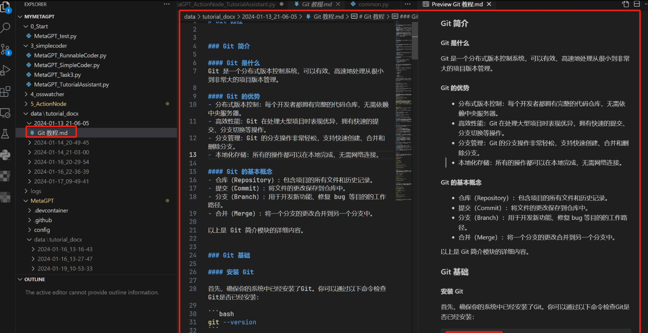This screenshot has width=648, height=333.
Task: Click the # Git 教程 breadcrumb symbol
Action: pos(368,16)
